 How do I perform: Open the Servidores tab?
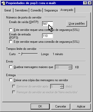pos(21,10)
